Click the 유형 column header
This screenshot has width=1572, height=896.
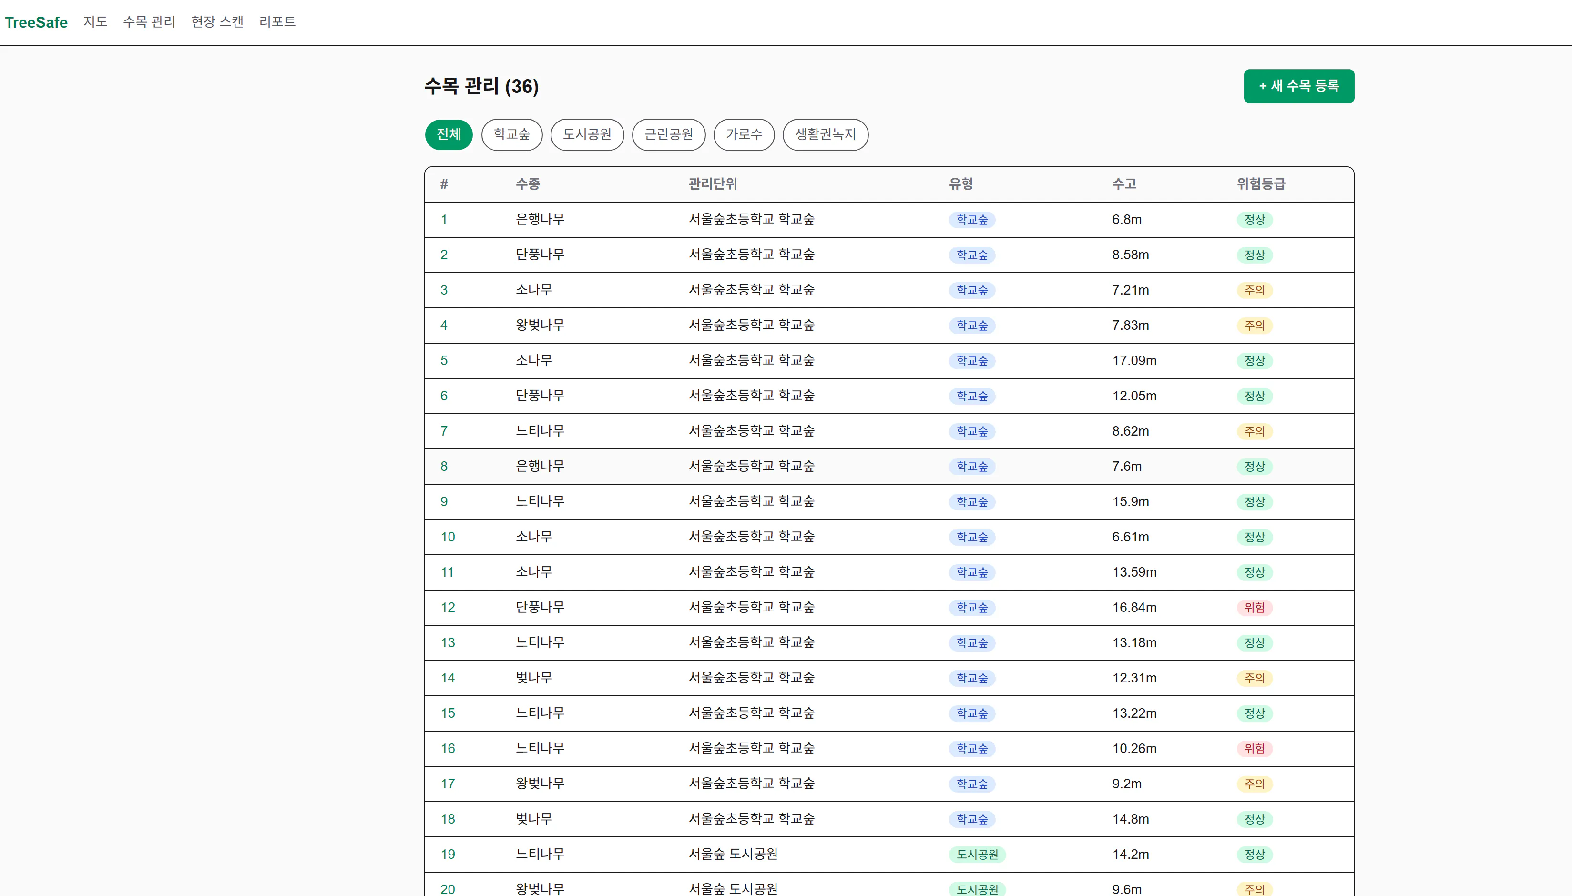[x=961, y=184]
